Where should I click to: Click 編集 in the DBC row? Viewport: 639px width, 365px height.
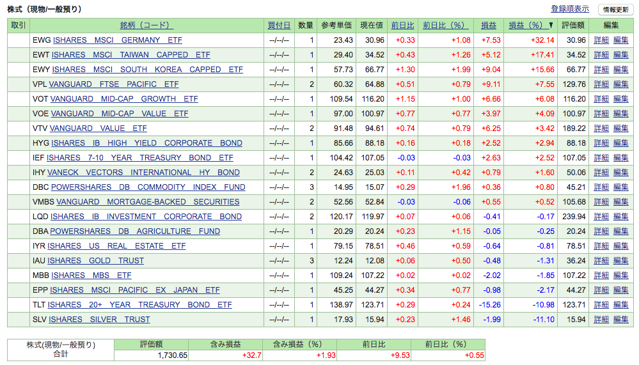click(620, 187)
